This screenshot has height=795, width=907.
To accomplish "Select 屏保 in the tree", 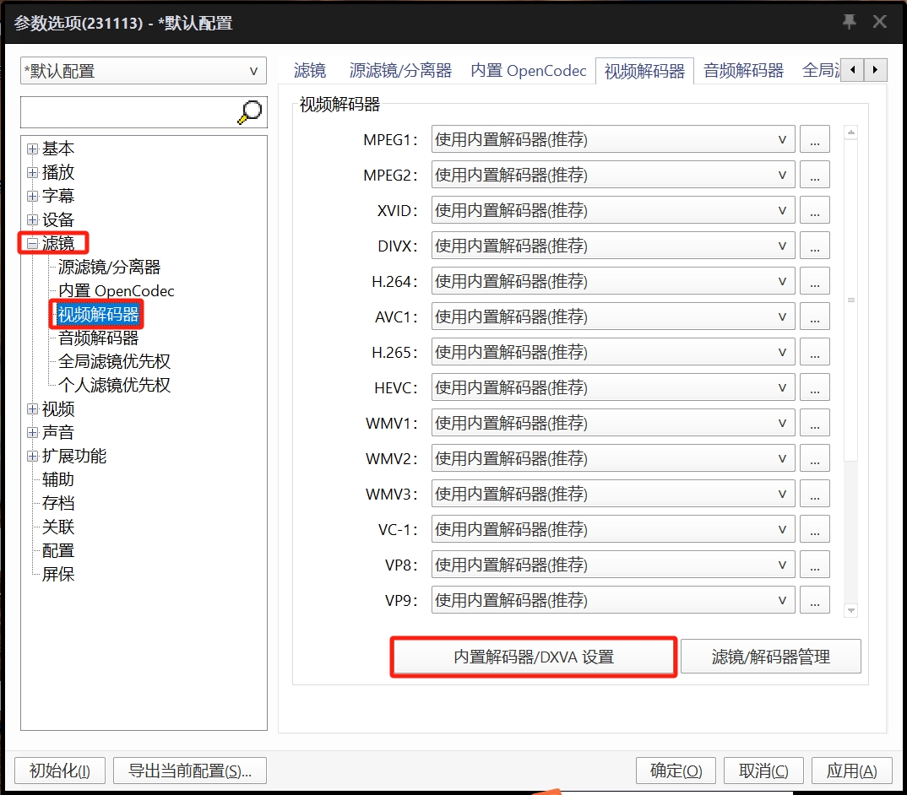I will click(x=57, y=575).
